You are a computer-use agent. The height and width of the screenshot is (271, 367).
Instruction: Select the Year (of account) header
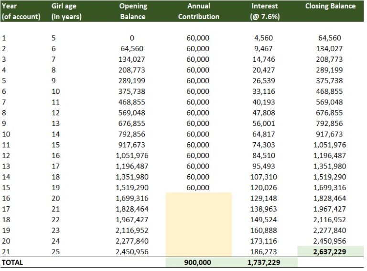[20, 11]
